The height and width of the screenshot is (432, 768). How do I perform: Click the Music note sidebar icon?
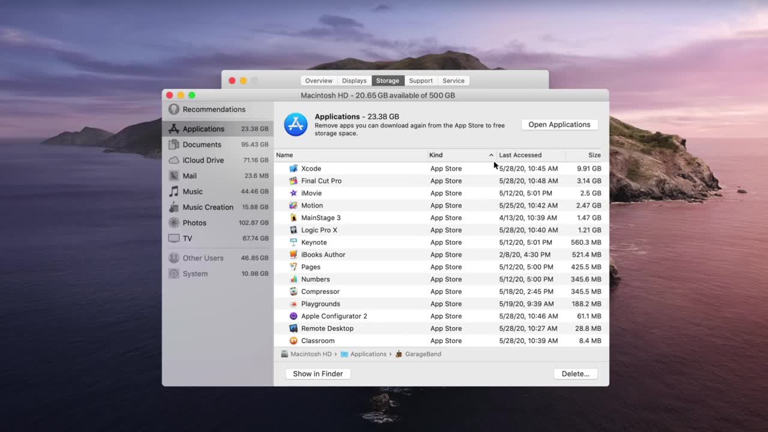coord(174,191)
